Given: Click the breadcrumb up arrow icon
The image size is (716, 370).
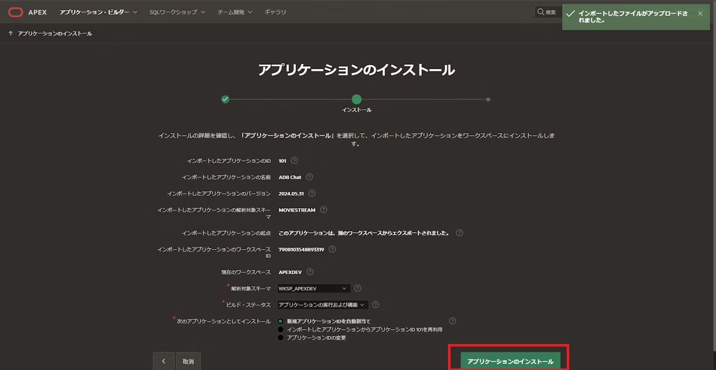Looking at the screenshot, I should [10, 33].
